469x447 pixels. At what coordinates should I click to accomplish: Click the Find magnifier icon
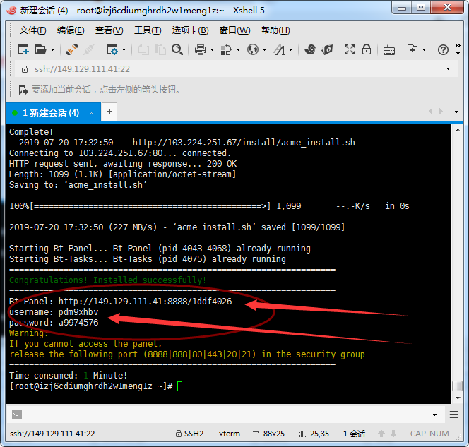pos(177,49)
